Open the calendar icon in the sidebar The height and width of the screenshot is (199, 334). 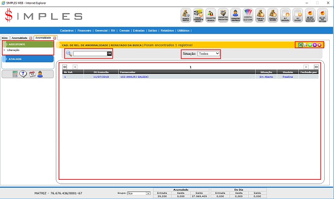tap(32, 74)
